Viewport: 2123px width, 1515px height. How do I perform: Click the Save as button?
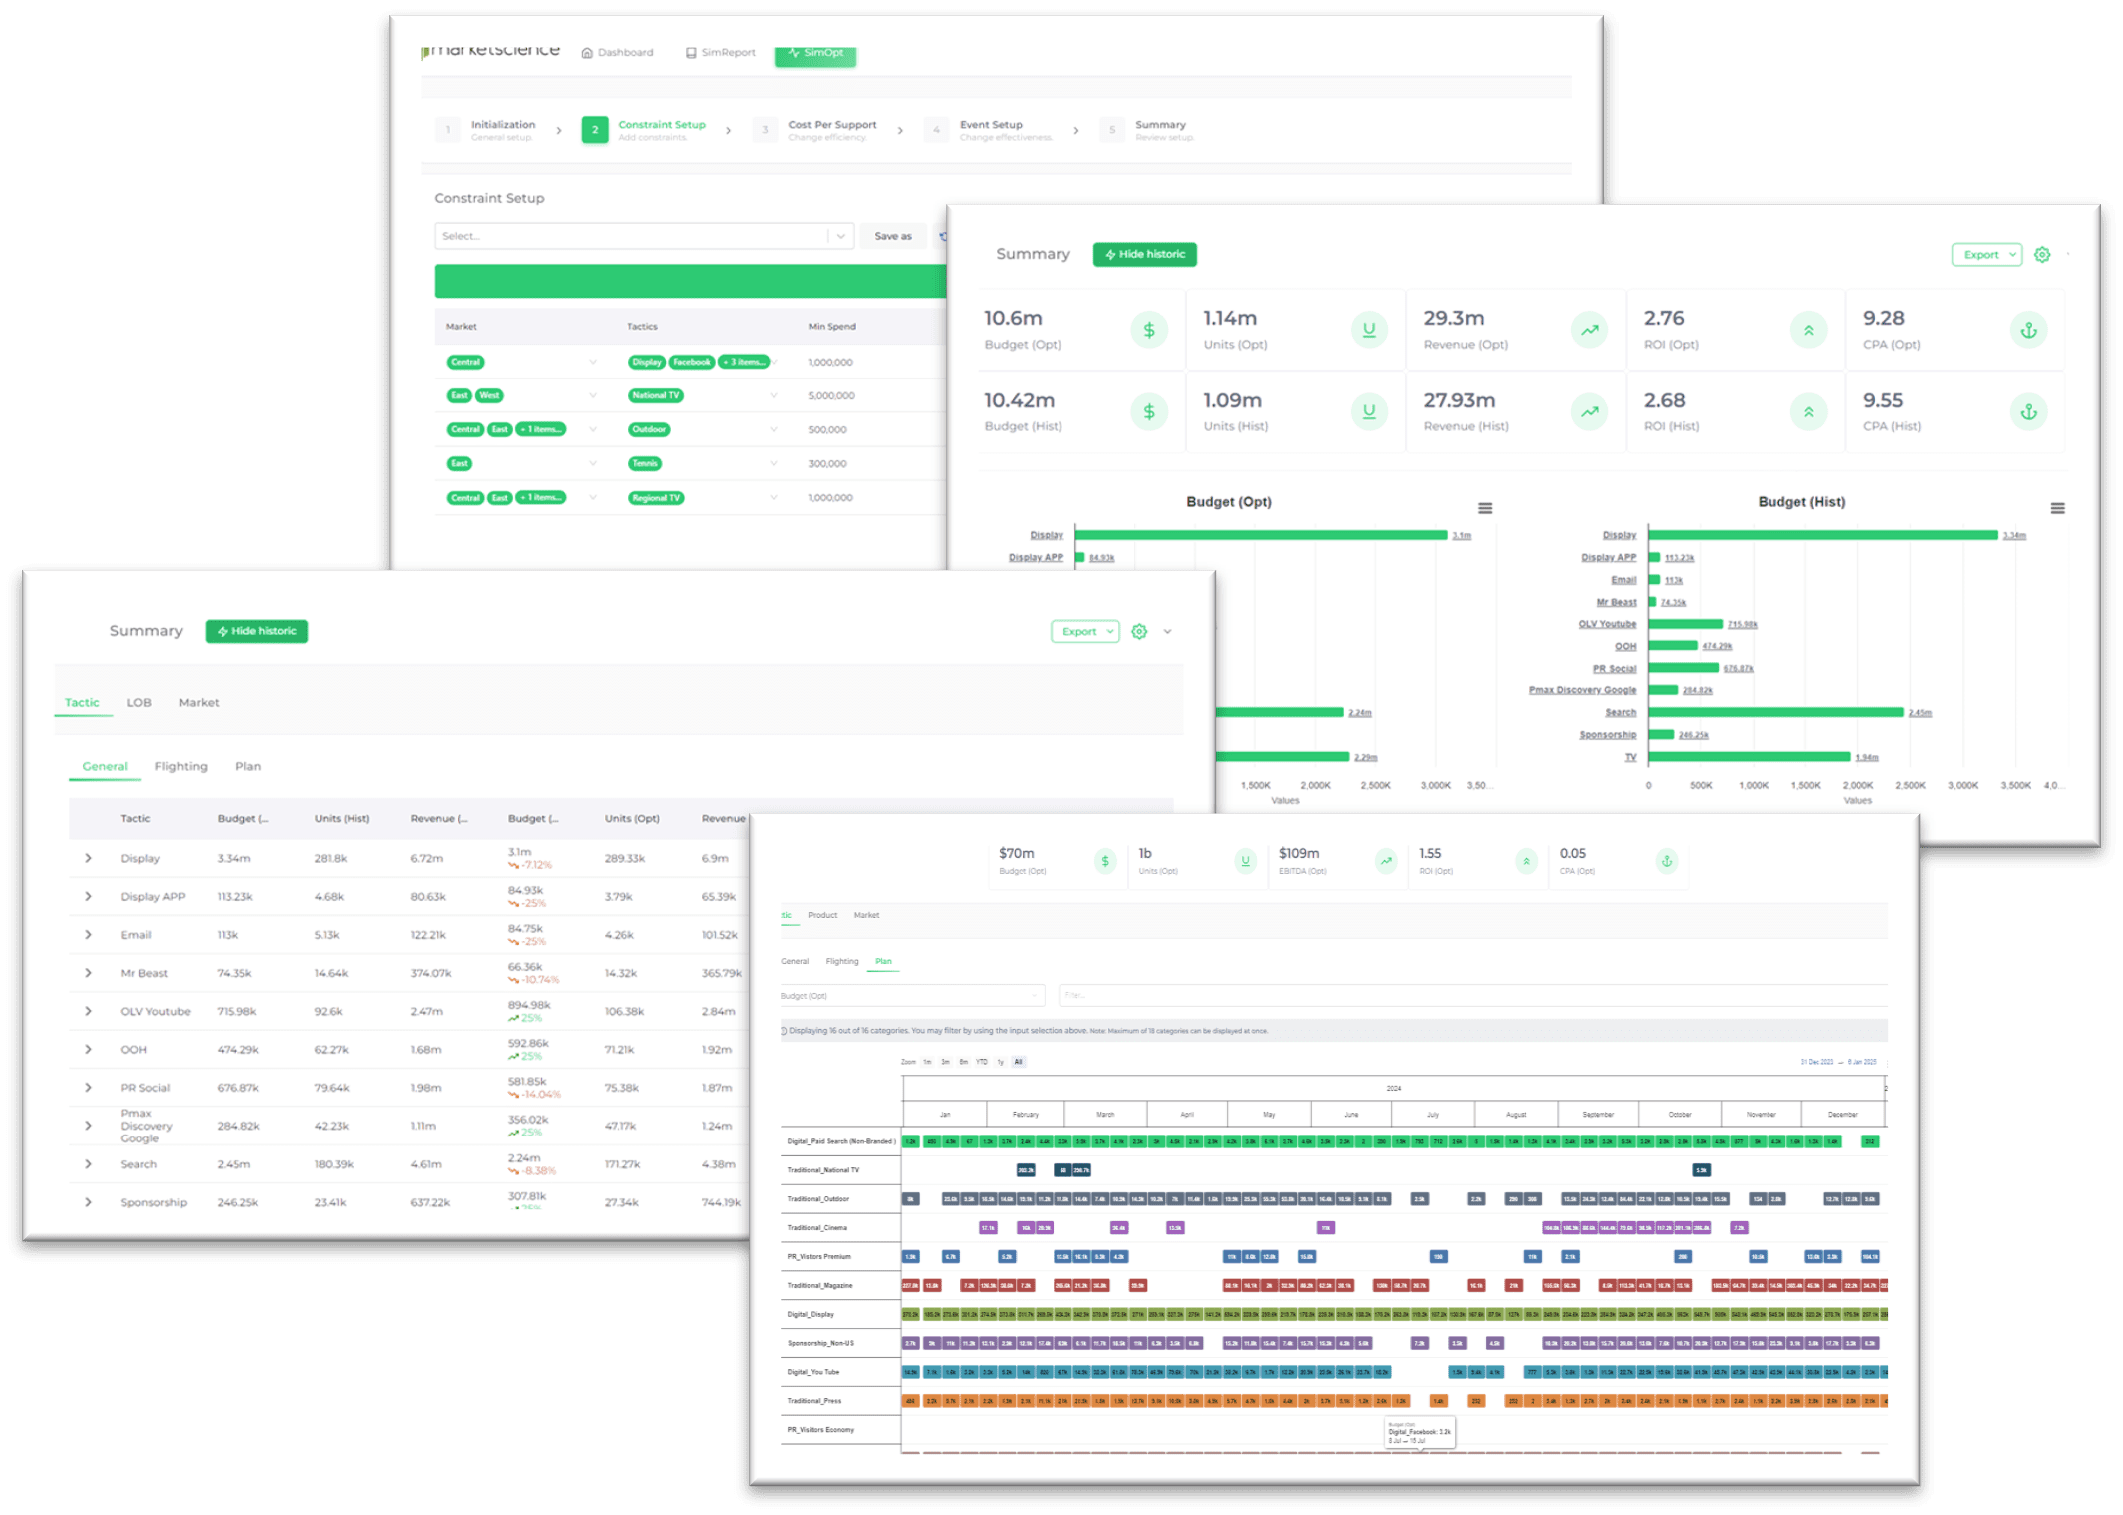pos(892,237)
